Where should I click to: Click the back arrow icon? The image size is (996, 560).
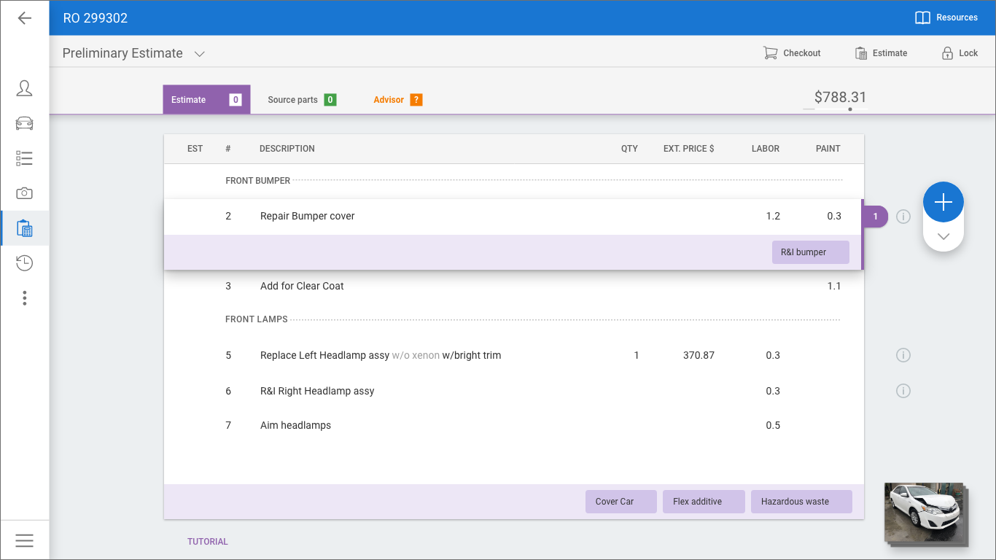(25, 18)
